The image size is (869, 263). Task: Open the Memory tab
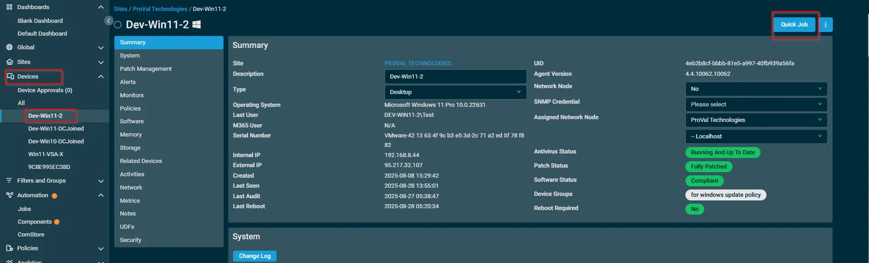(169, 135)
